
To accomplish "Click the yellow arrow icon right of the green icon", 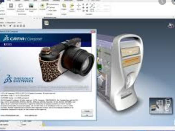I will click(x=72, y=6).
